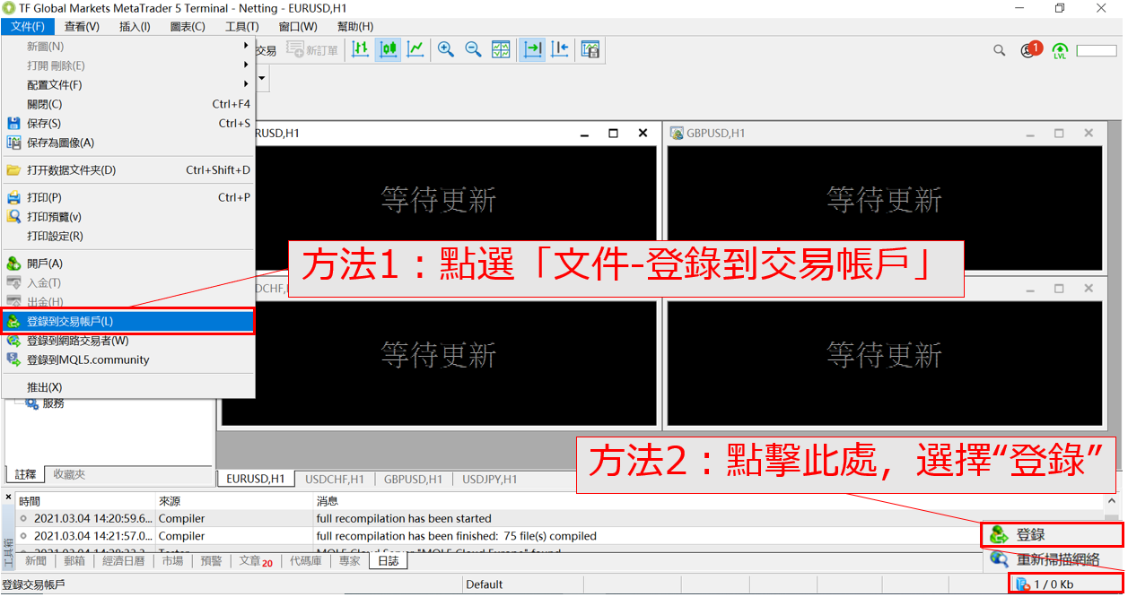Image resolution: width=1128 pixels, height=597 pixels.
Task: Choose 推出(X) to exit
Action: point(128,387)
